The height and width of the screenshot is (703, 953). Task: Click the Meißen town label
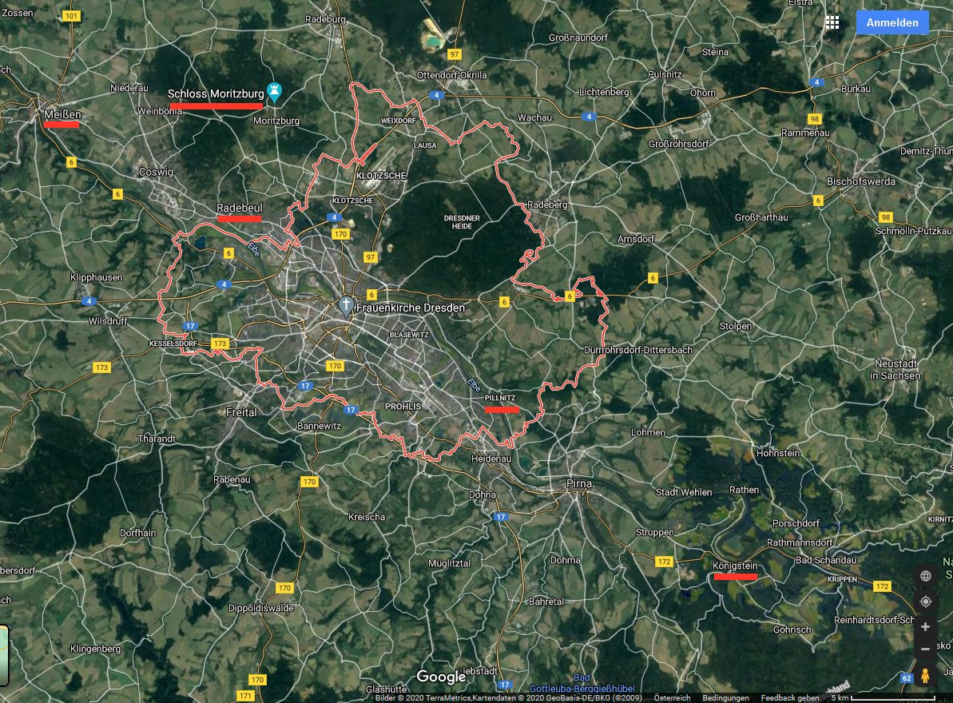[62, 115]
